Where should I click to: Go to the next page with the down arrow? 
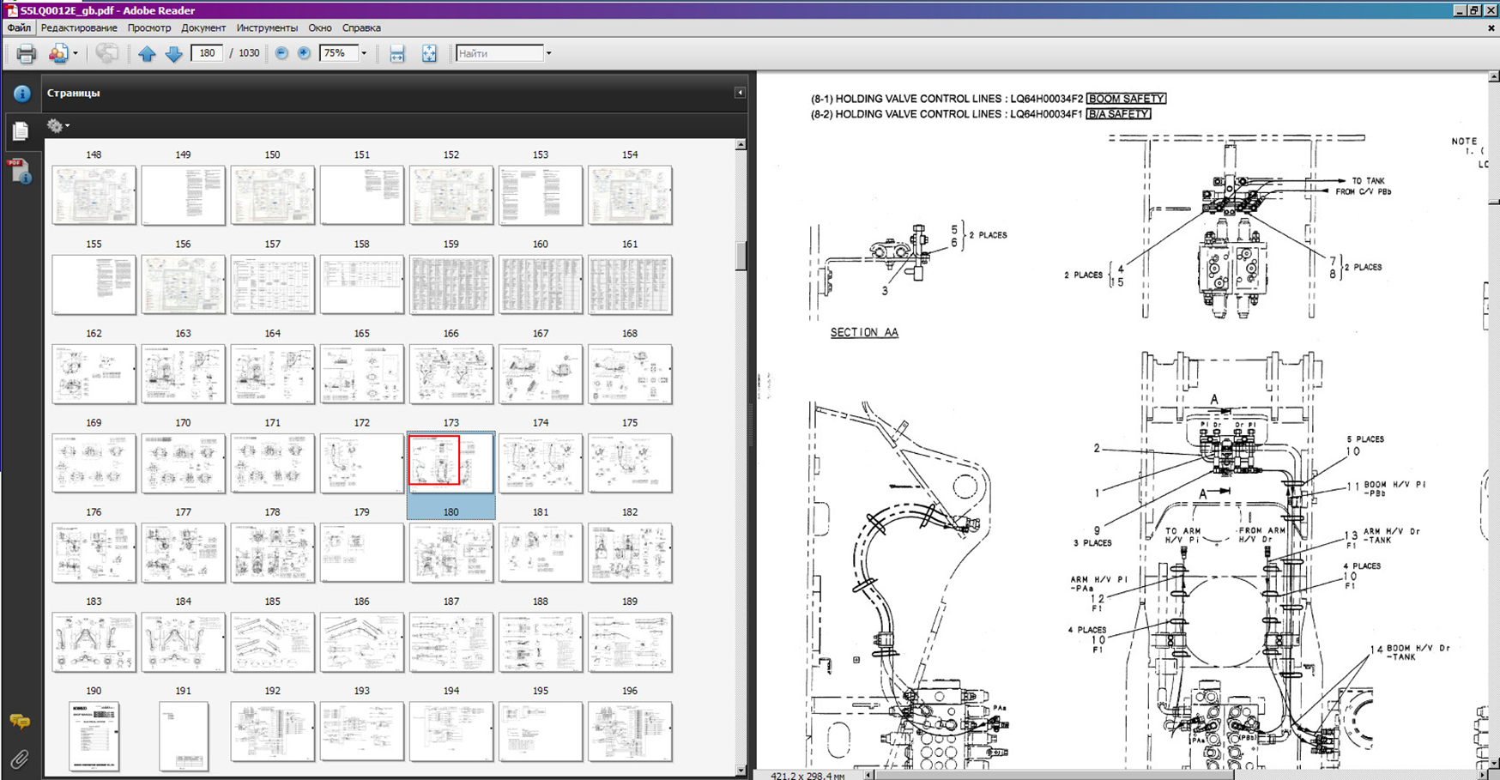(173, 53)
